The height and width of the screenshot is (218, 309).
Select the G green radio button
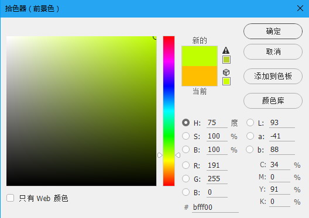186,179
